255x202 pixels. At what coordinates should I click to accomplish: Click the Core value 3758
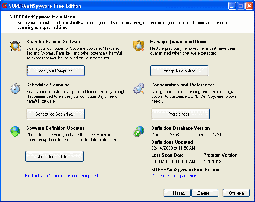(174, 135)
